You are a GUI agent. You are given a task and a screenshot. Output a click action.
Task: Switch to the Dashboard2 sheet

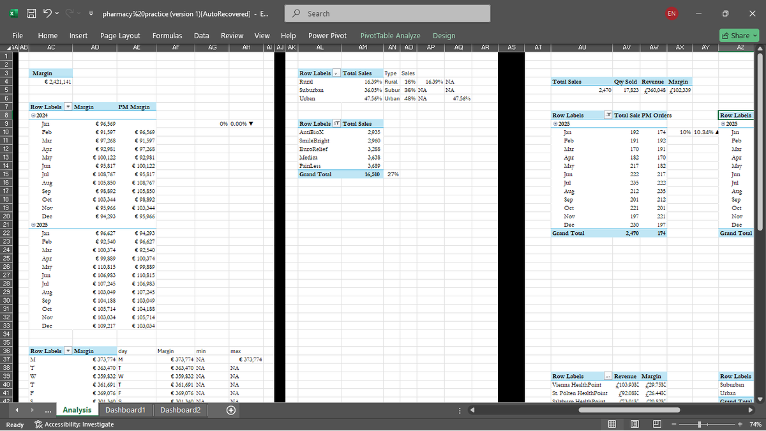pos(180,410)
